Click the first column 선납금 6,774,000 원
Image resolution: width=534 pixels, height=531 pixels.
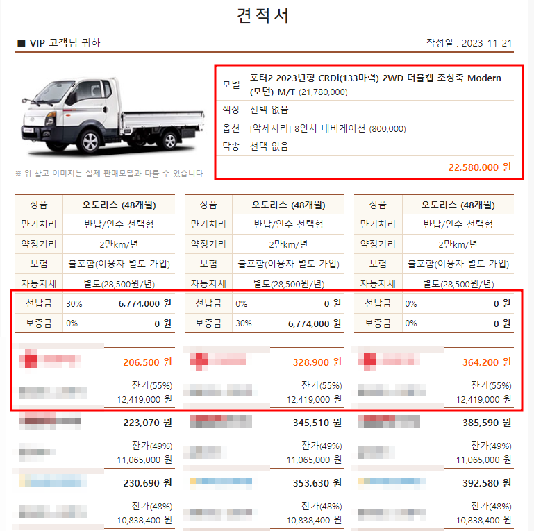coord(144,303)
